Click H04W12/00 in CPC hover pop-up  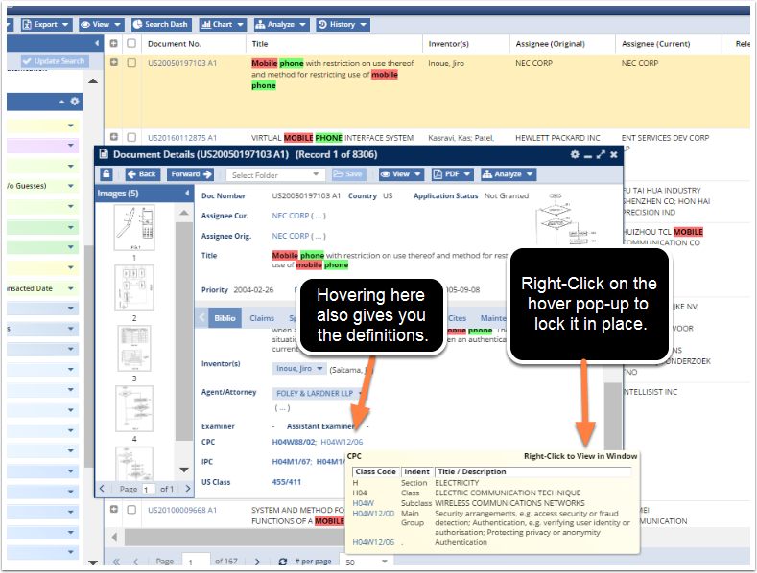373,514
